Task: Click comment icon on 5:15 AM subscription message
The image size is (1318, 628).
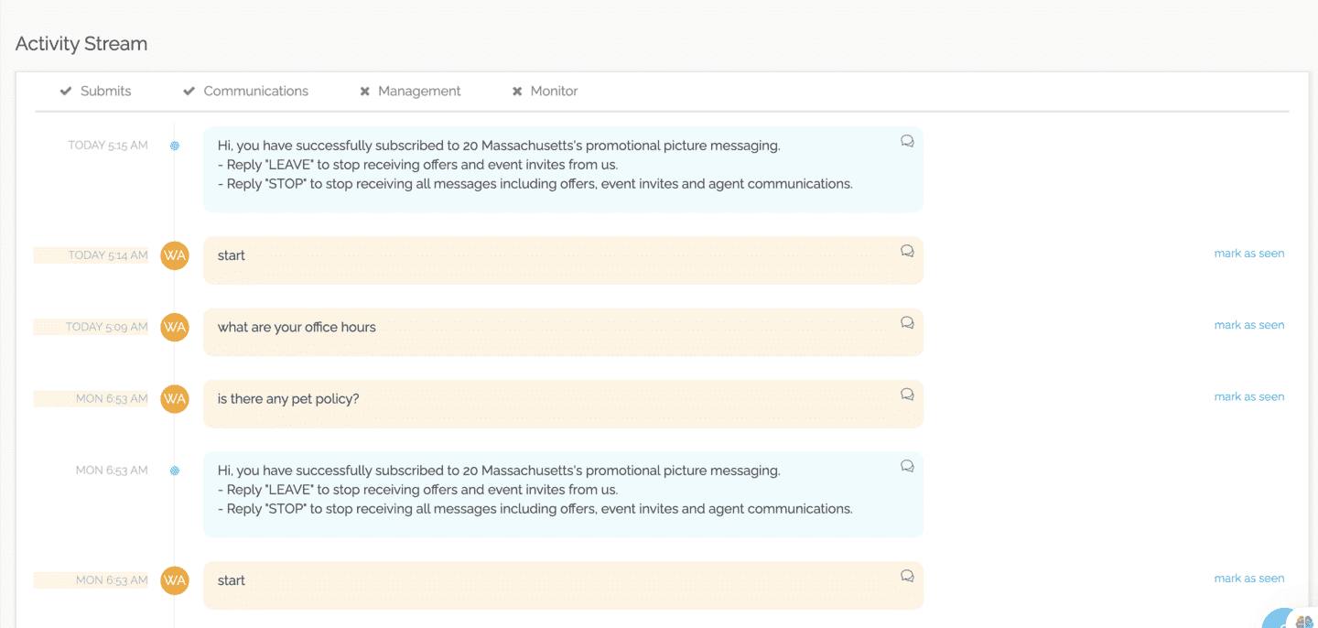Action: 907,141
